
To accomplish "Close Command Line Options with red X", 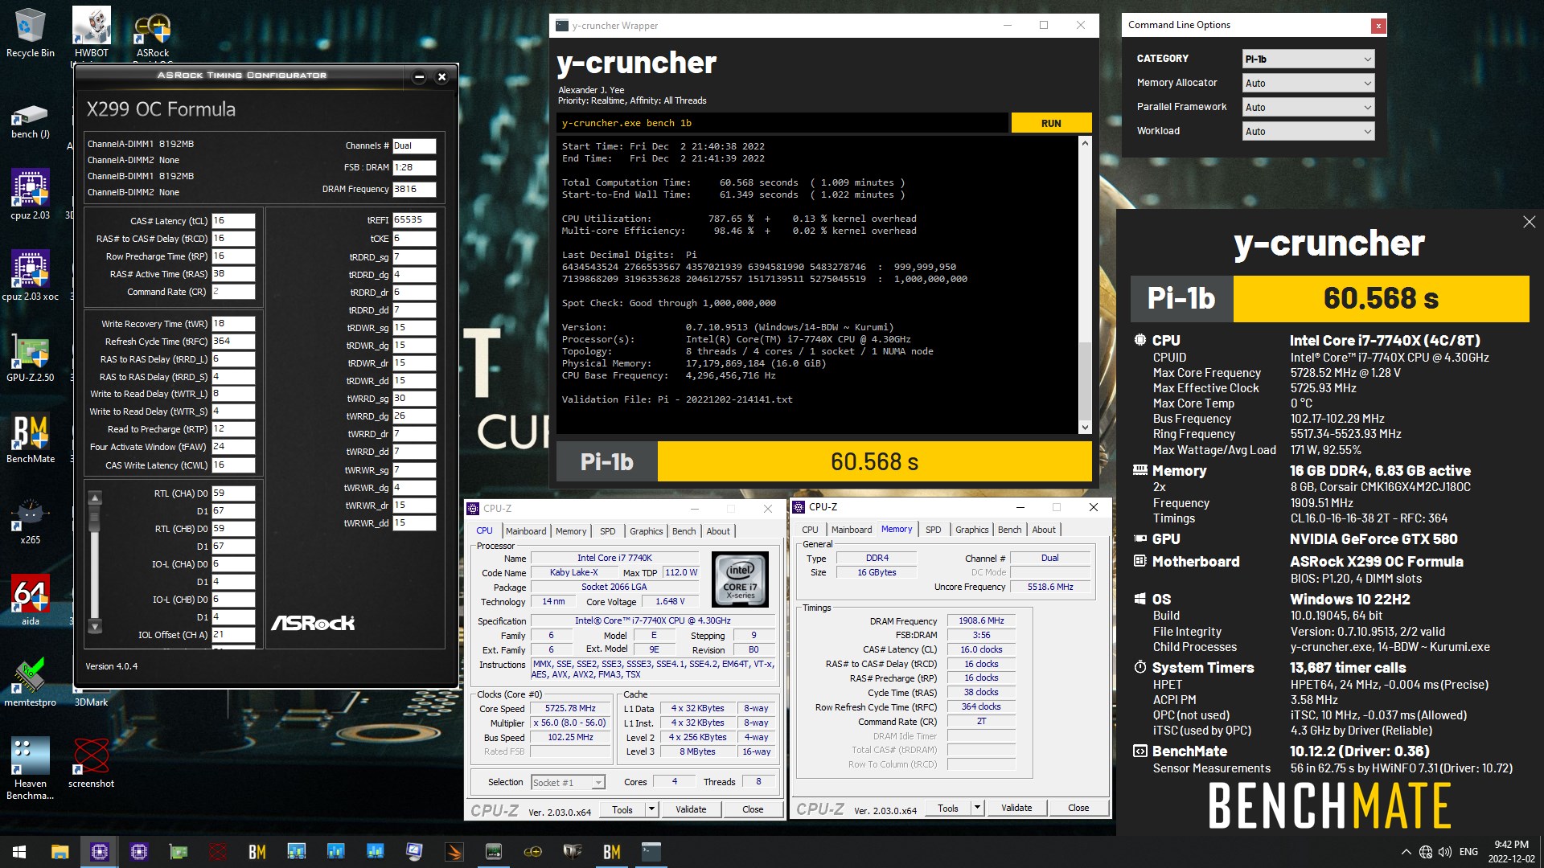I will coord(1378,26).
